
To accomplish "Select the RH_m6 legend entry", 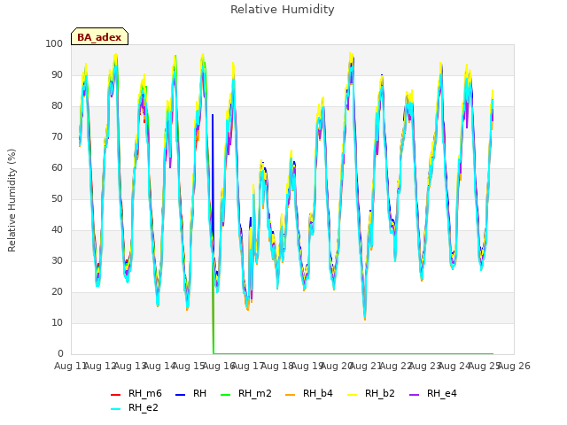I will pyautogui.click(x=136, y=393).
